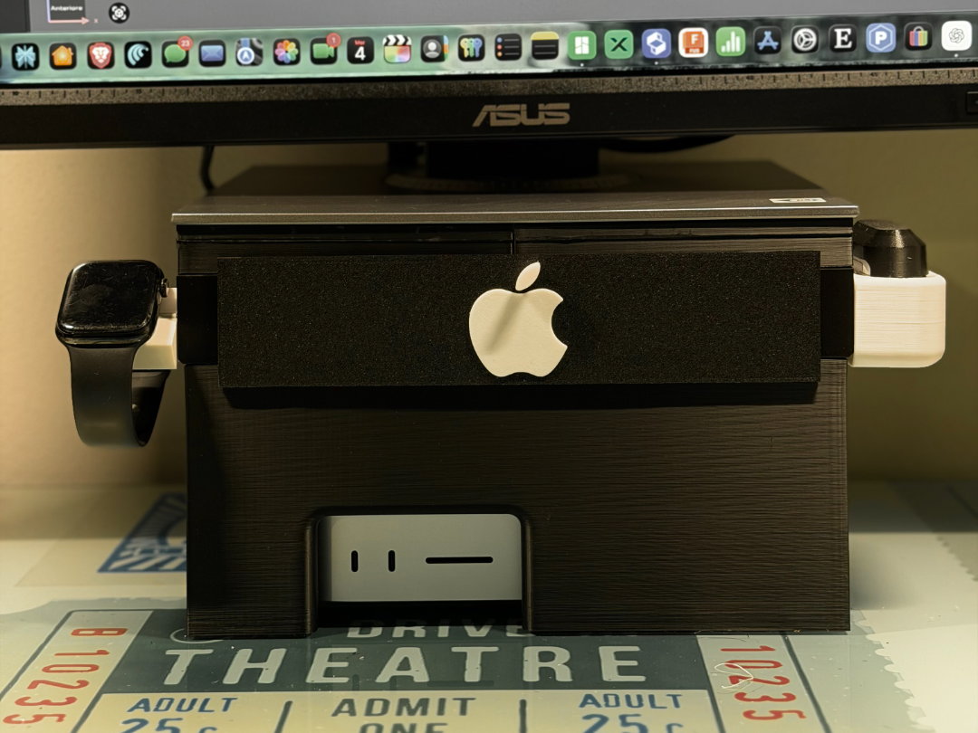Open the Mail app in the Dock
Screen dimensions: 978x733
212,53
